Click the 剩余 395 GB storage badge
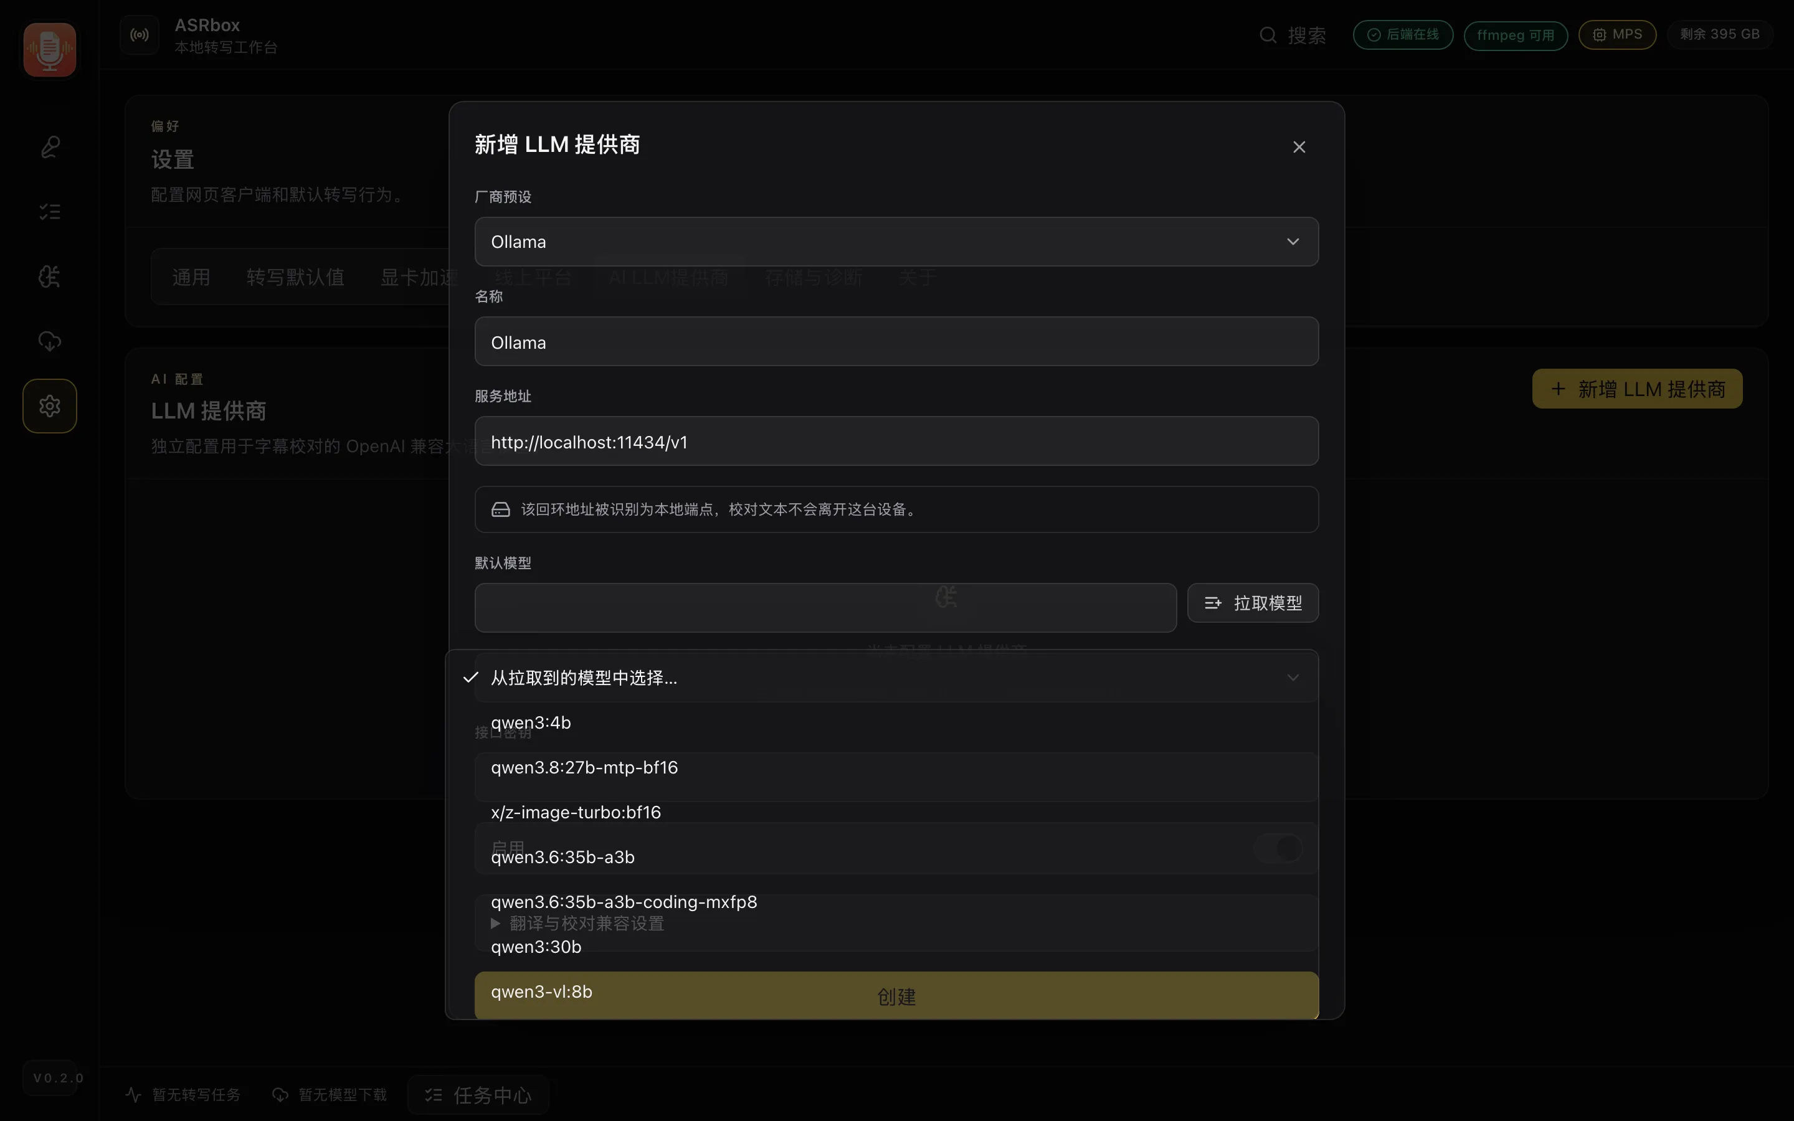The height and width of the screenshot is (1121, 1794). 1719,35
